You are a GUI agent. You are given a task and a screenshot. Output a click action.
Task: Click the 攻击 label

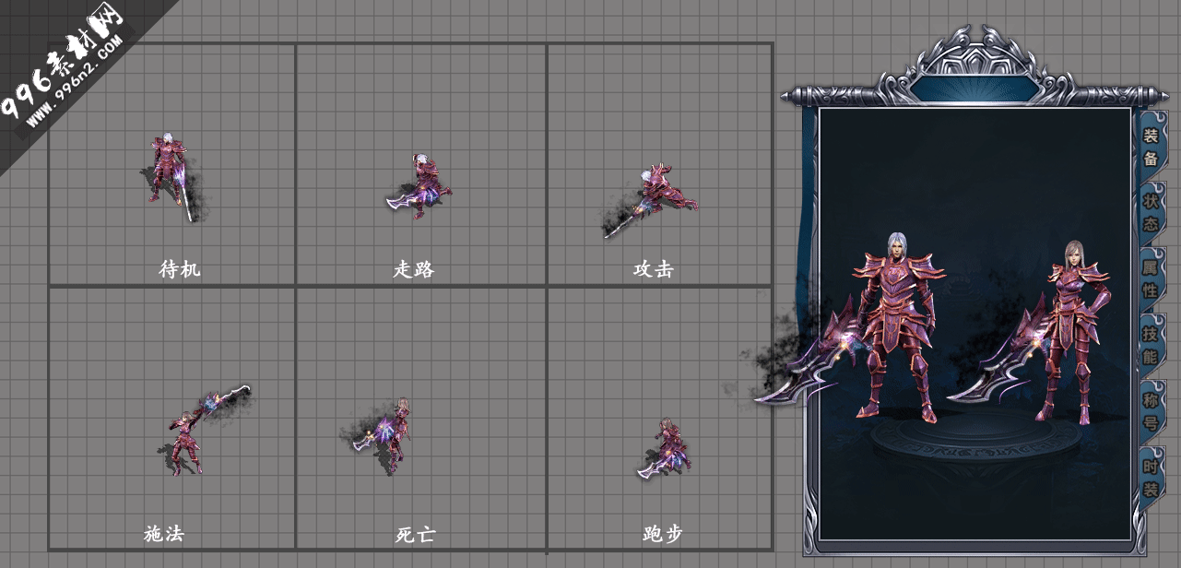point(653,269)
